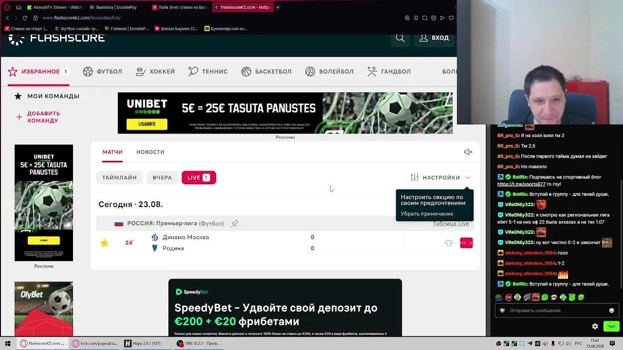Image resolution: width=623 pixels, height=350 pixels.
Task: Open the Футбол онлайн bookmark
Action: point(76,29)
